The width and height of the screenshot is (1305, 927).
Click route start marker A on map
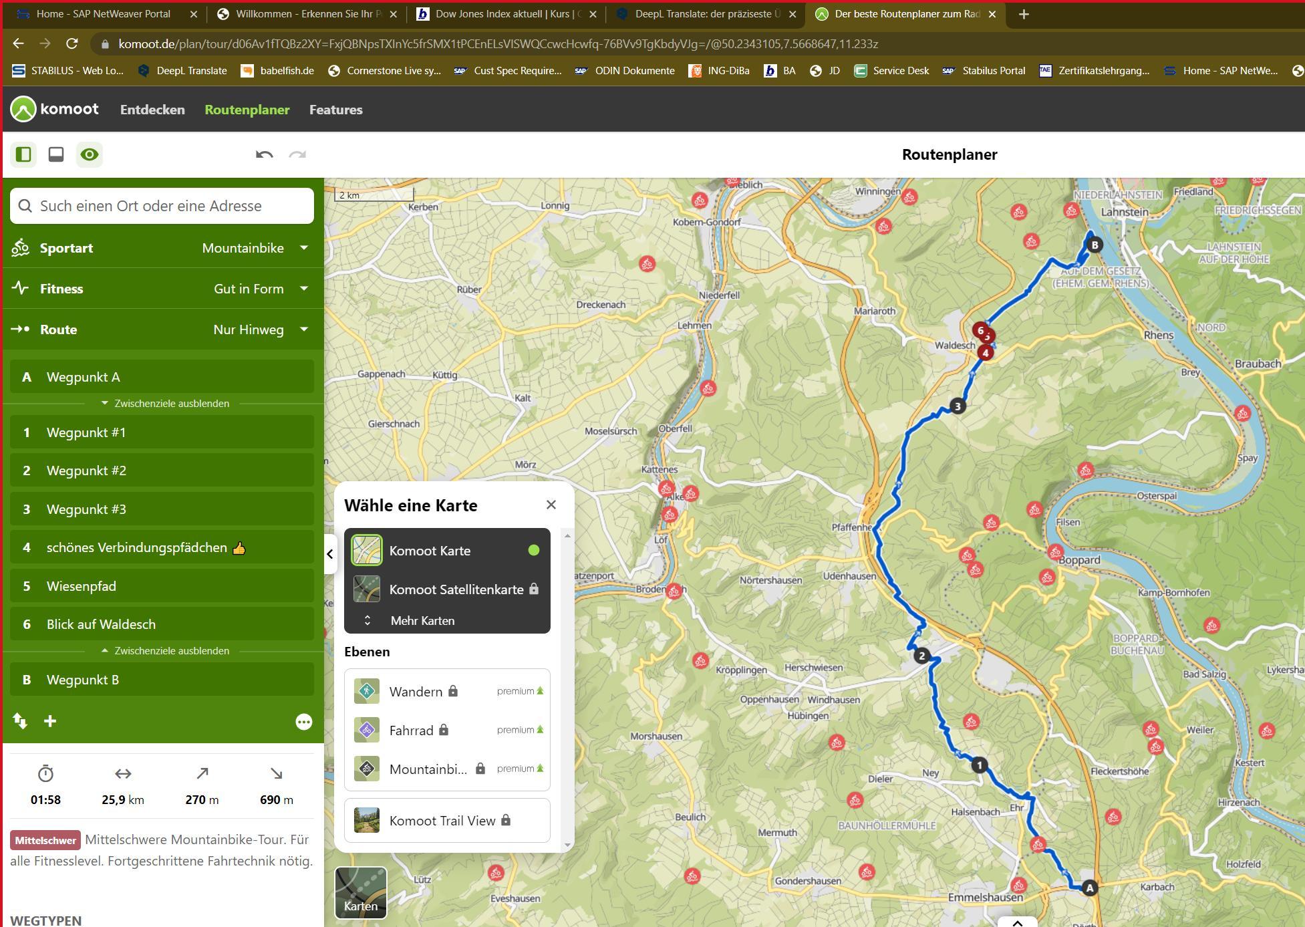point(1090,888)
